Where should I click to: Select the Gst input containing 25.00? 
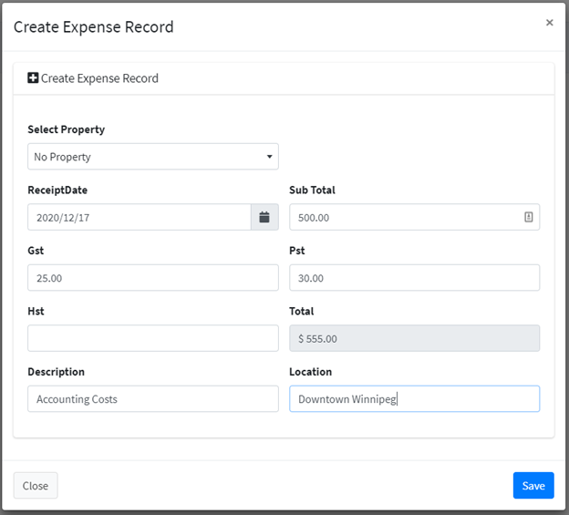[153, 277]
